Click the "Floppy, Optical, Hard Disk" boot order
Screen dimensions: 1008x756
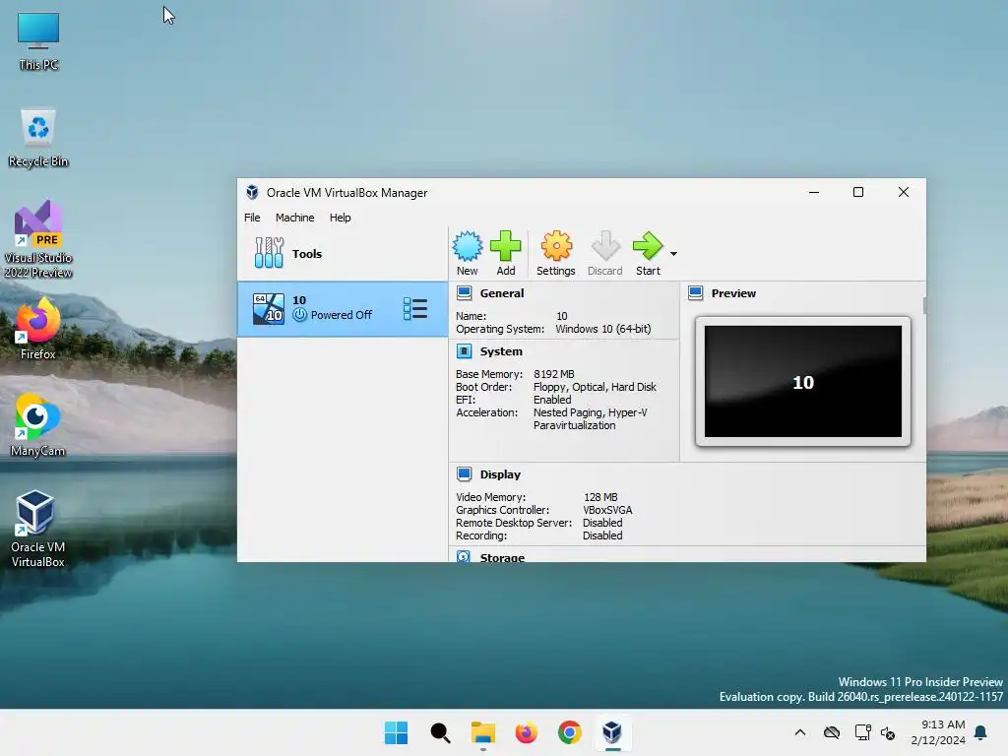595,387
